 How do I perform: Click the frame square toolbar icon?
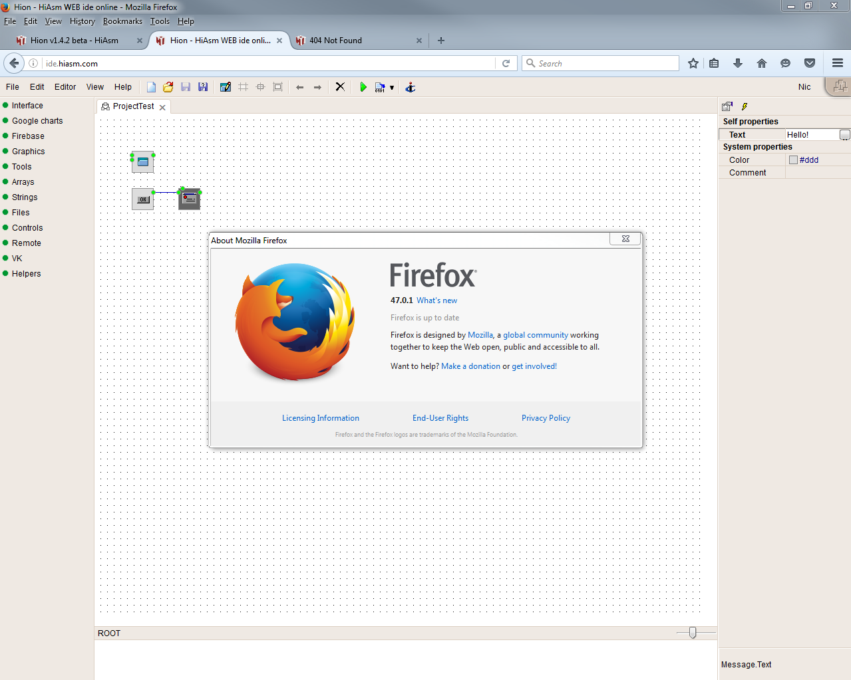pos(278,87)
